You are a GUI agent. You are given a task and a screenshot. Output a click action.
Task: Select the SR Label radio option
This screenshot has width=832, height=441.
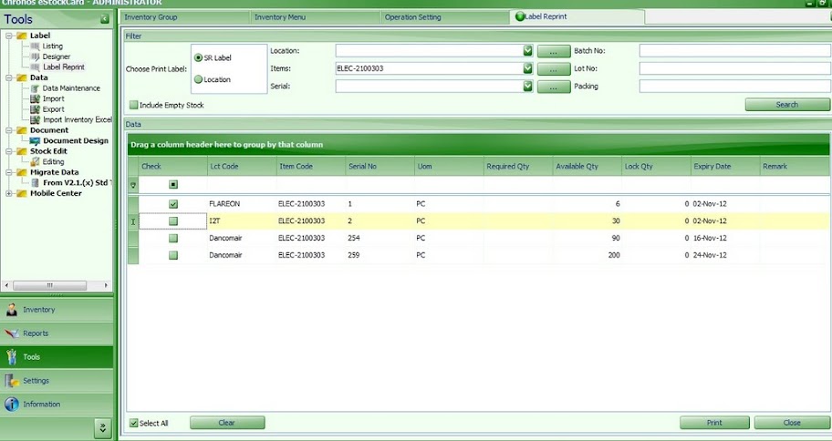199,57
